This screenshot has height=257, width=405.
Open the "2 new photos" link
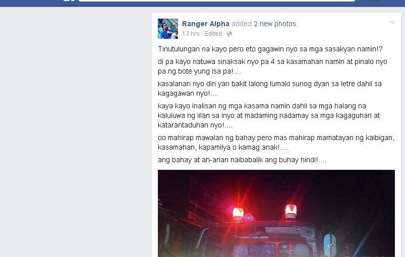click(x=275, y=24)
